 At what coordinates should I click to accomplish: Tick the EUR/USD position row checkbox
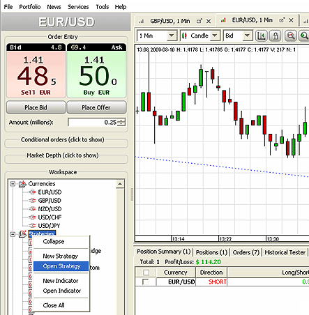(x=146, y=282)
